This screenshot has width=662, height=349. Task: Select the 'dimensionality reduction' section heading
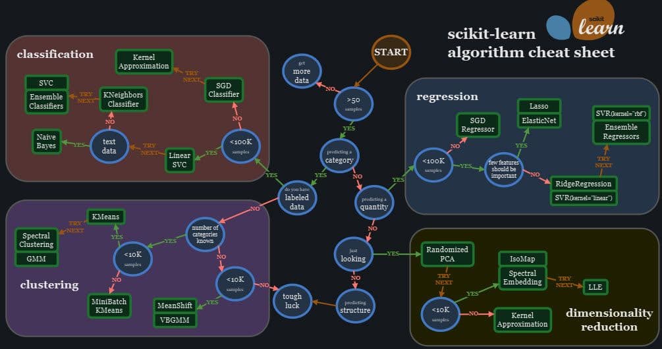click(x=609, y=319)
